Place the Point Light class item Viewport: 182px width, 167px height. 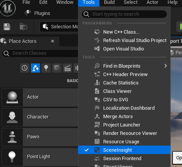(40, 157)
